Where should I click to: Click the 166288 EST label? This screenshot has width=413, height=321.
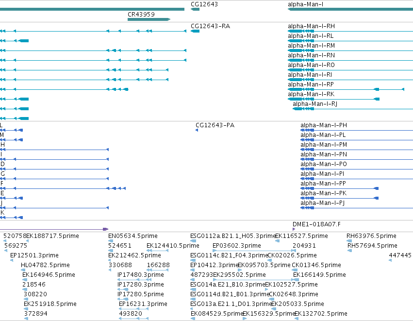(x=158, y=265)
